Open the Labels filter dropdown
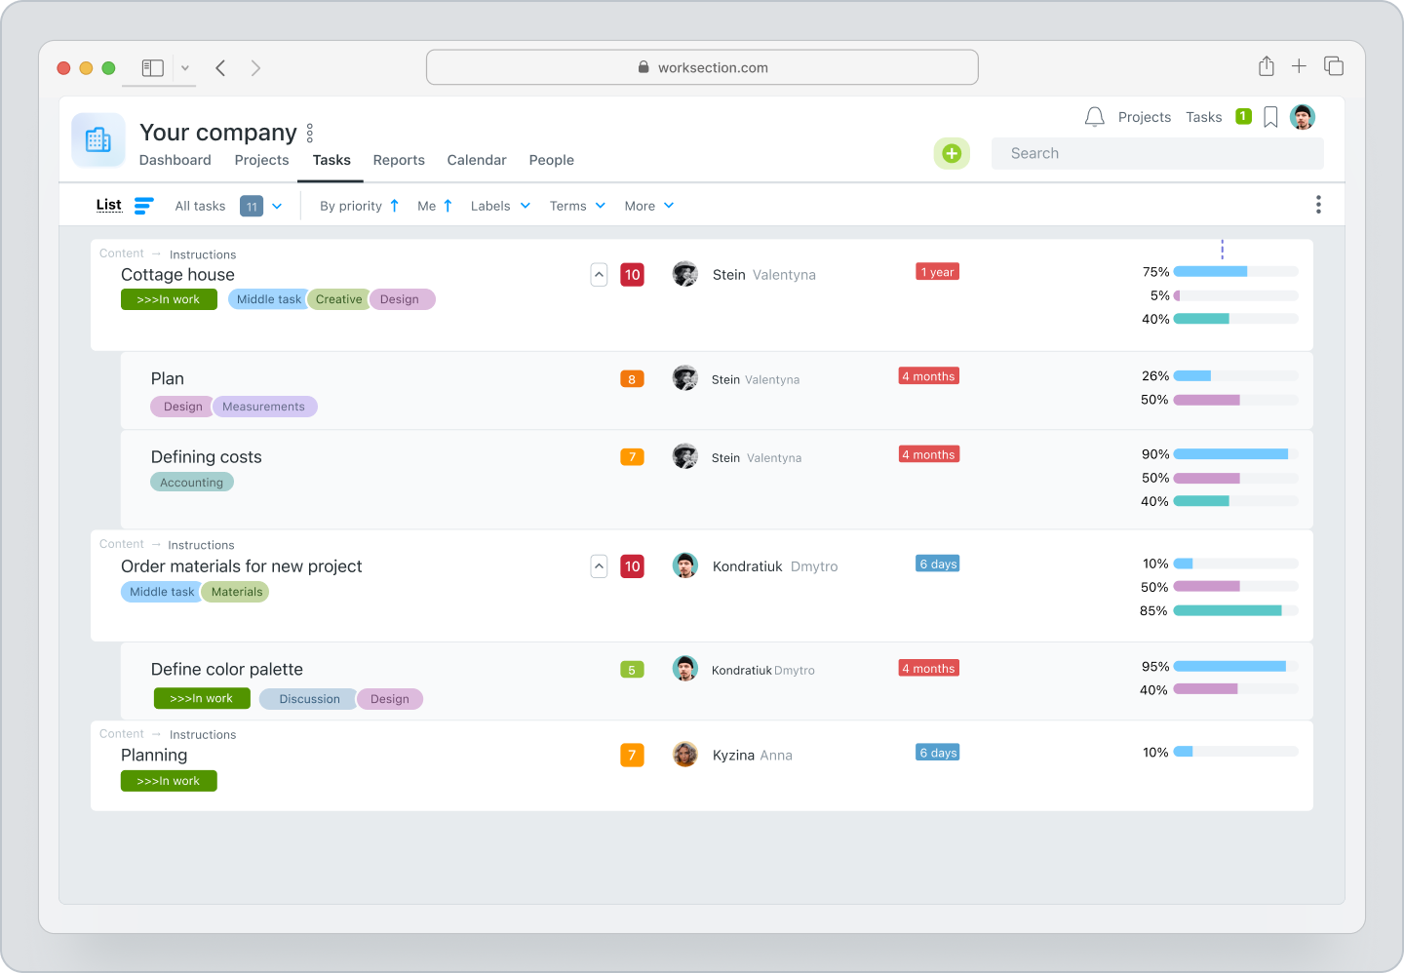 click(499, 206)
